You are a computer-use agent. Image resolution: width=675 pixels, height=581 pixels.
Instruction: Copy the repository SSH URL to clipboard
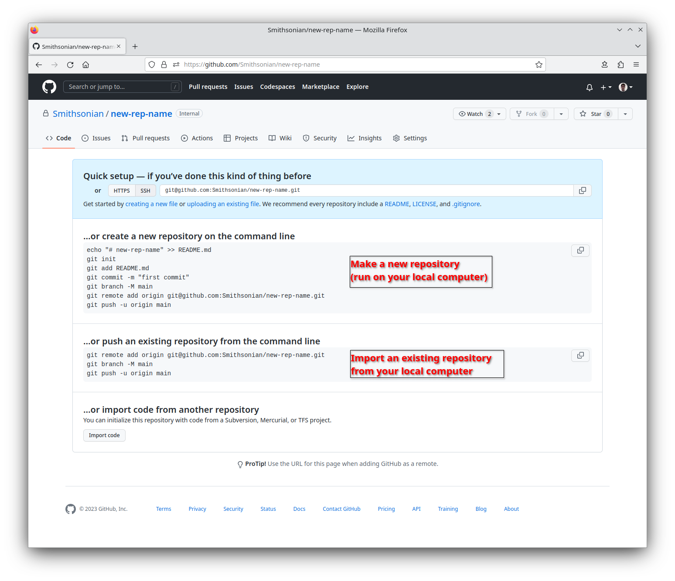tap(583, 190)
